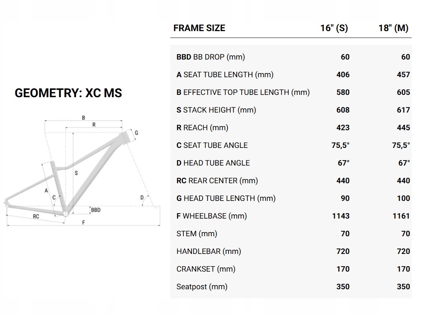Click the BBD label in the frame diagram
422x315 pixels.
[96, 210]
